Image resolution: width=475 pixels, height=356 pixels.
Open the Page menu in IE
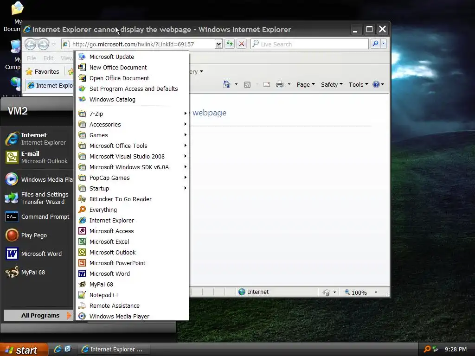[306, 85]
